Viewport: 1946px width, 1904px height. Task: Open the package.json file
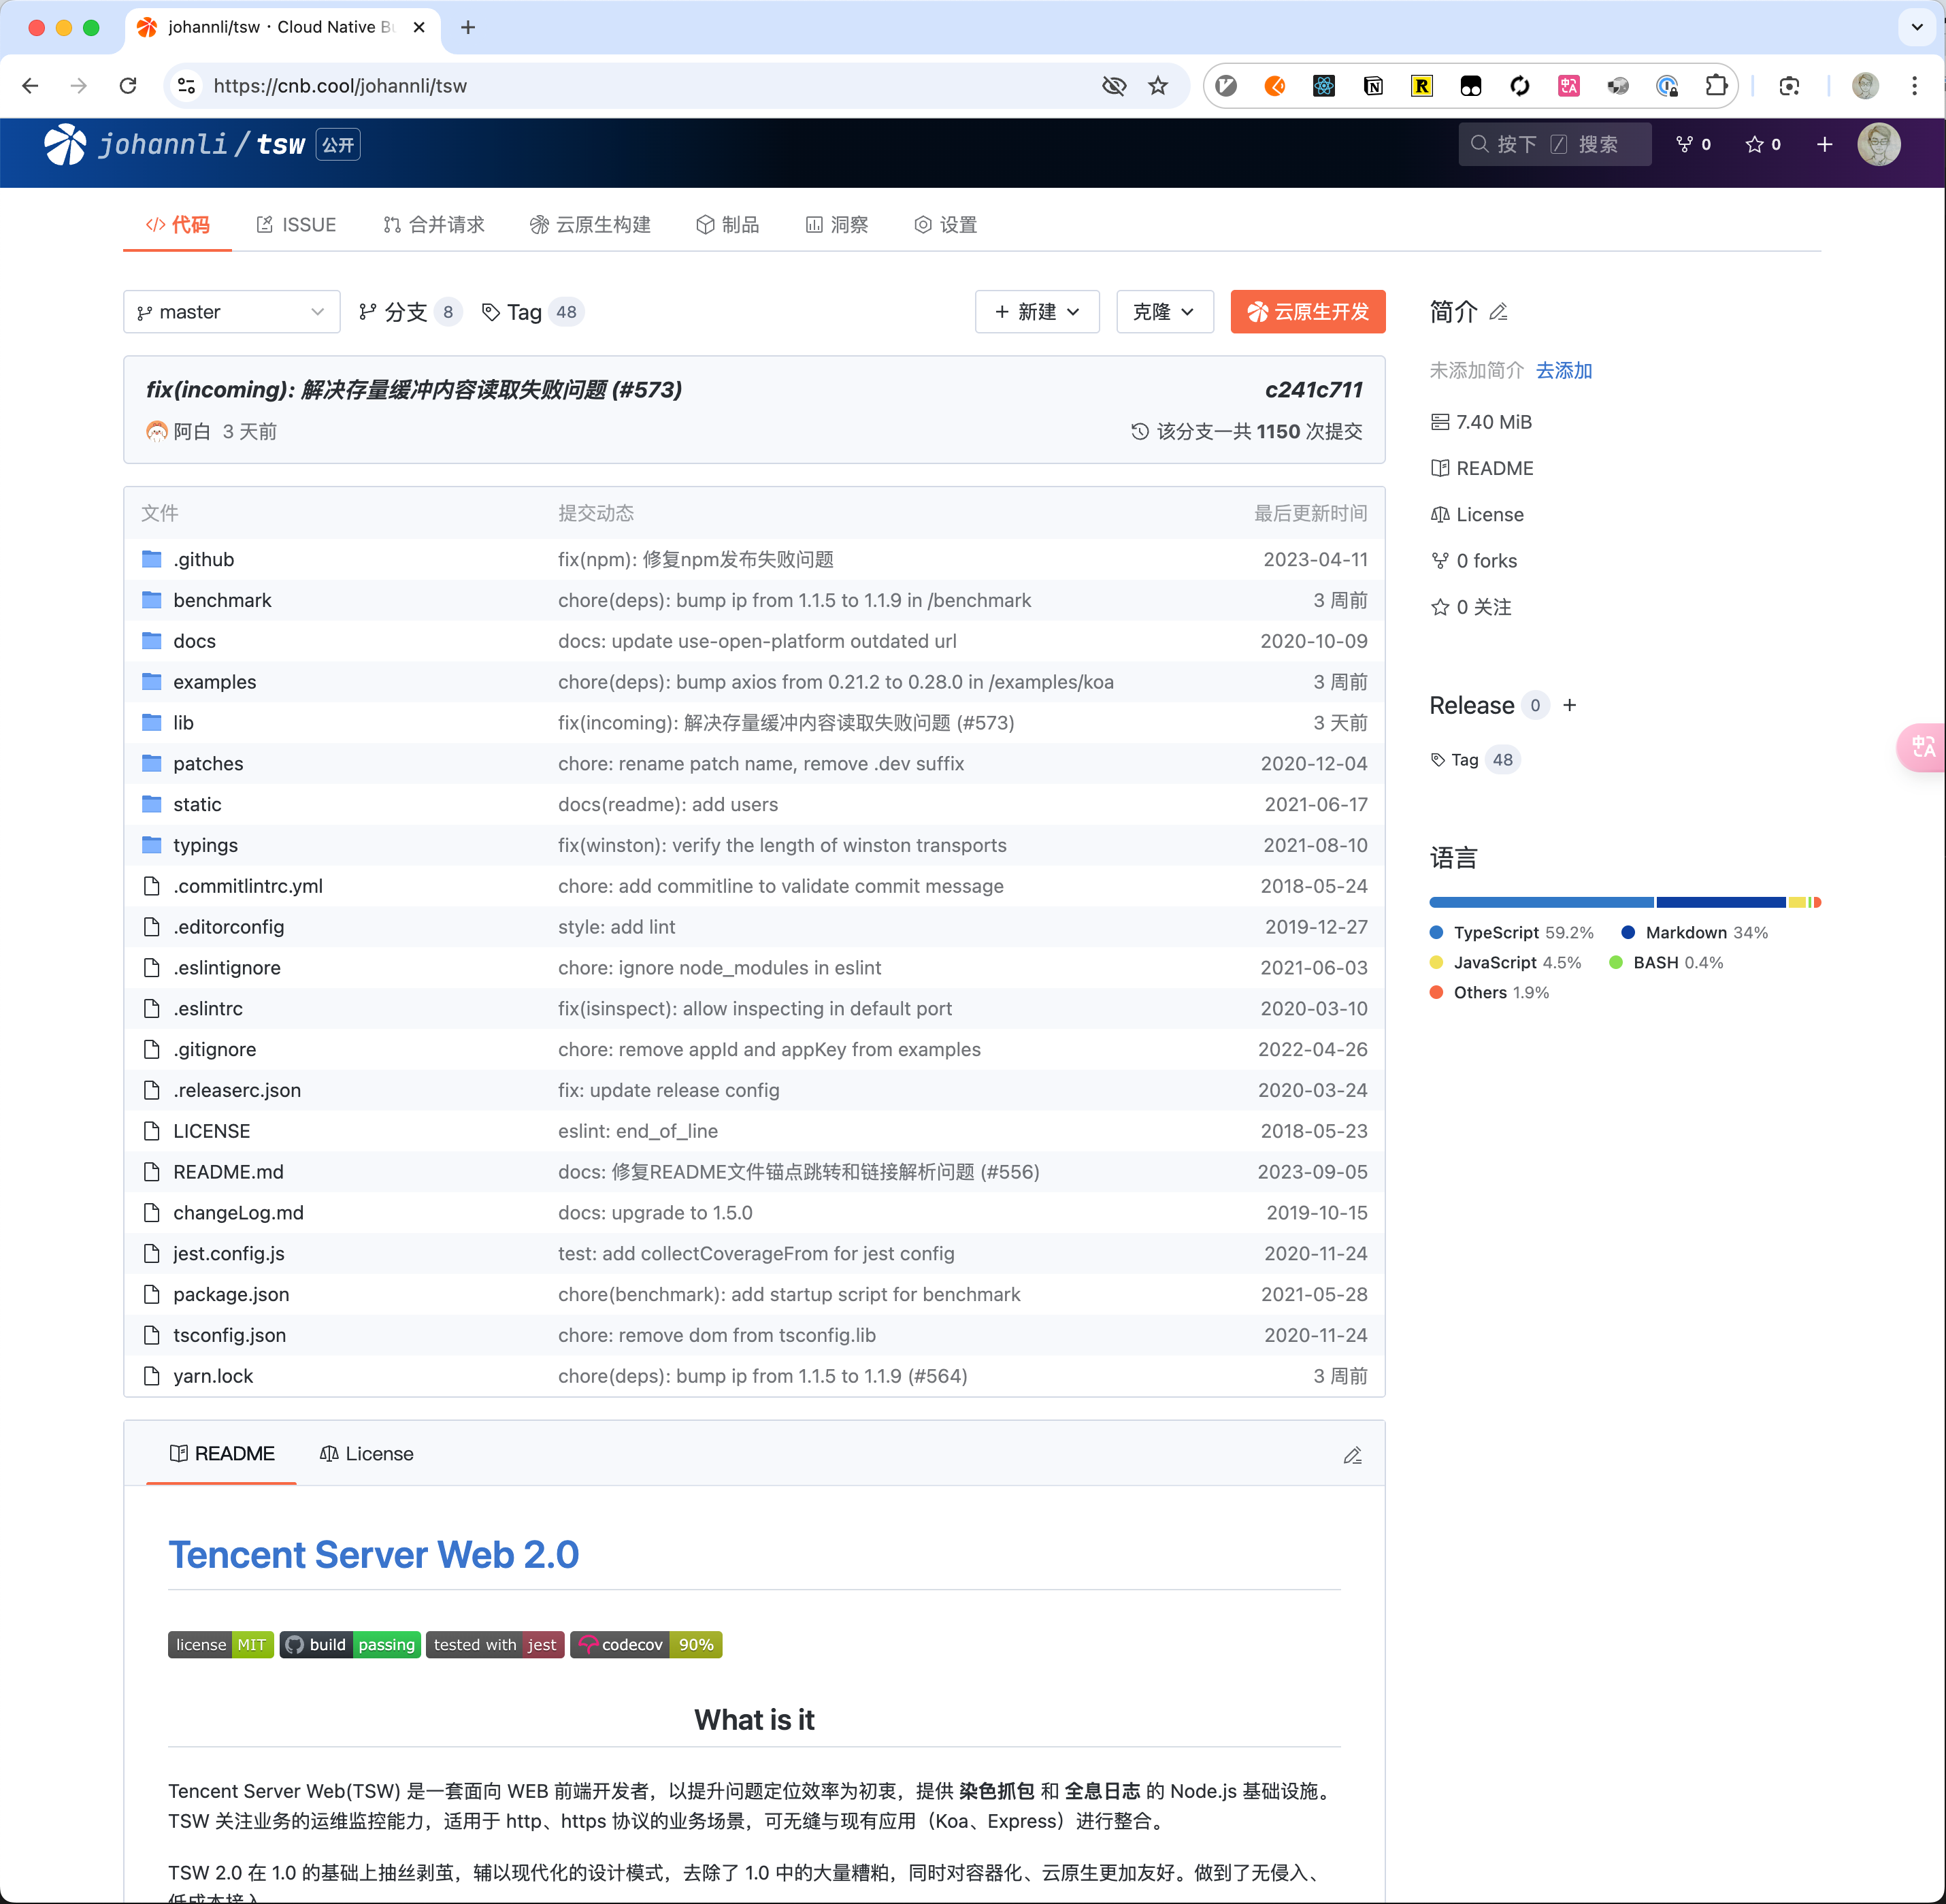(231, 1294)
